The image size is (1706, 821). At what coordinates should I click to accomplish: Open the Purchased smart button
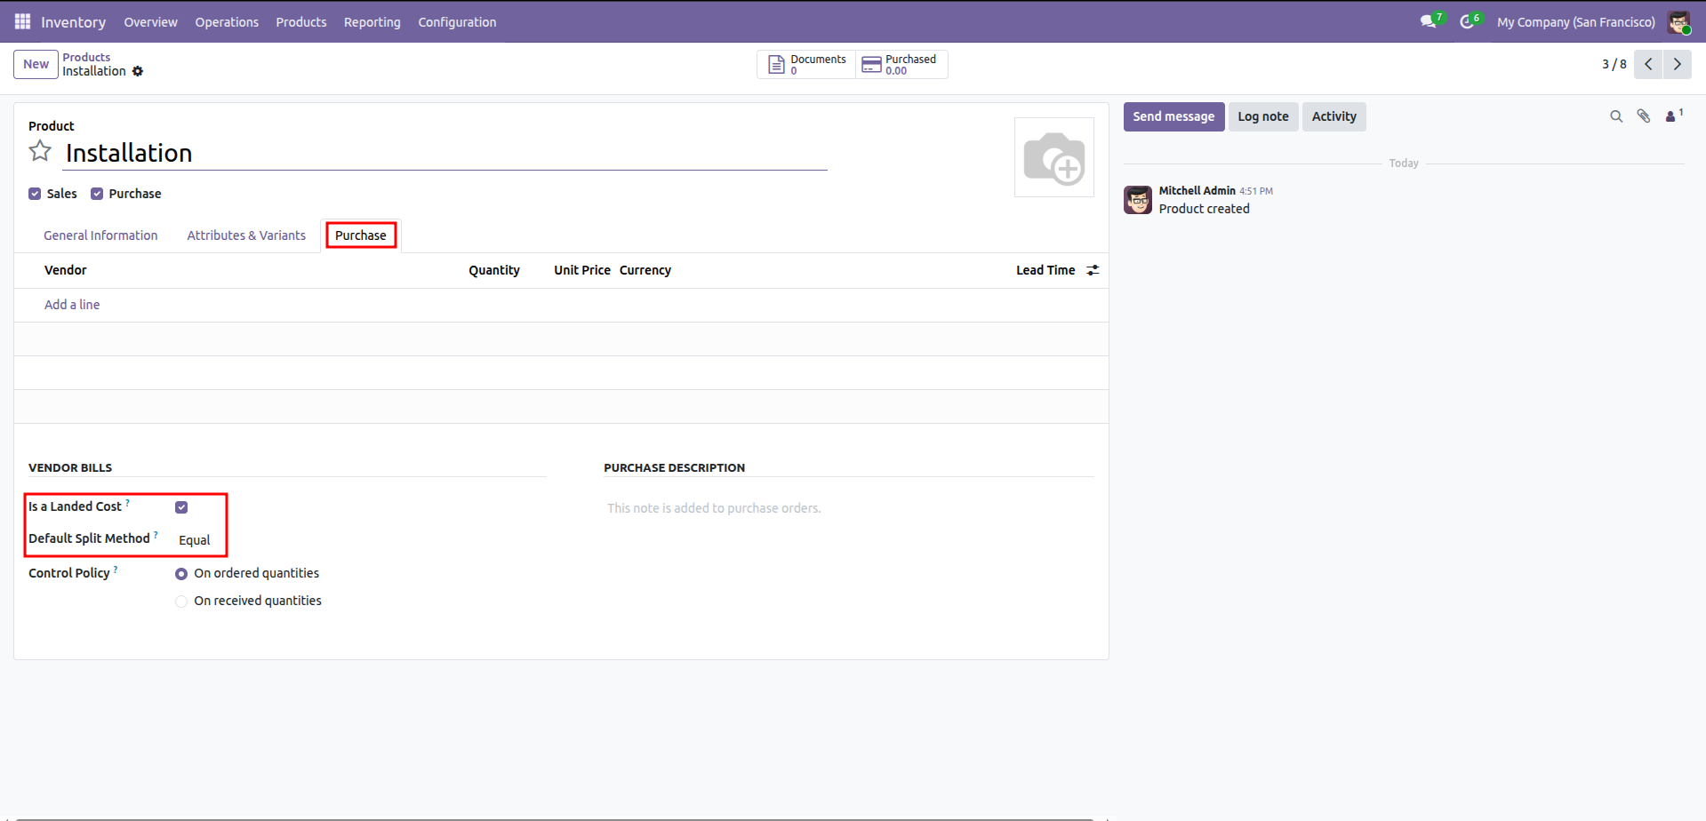pos(901,64)
